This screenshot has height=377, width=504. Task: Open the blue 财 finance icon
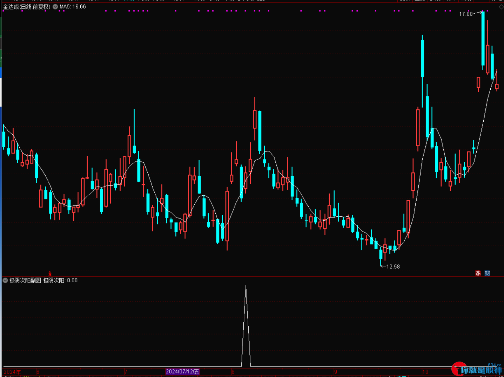pos(487,273)
